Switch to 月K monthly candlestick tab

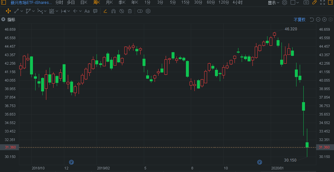[109, 3]
